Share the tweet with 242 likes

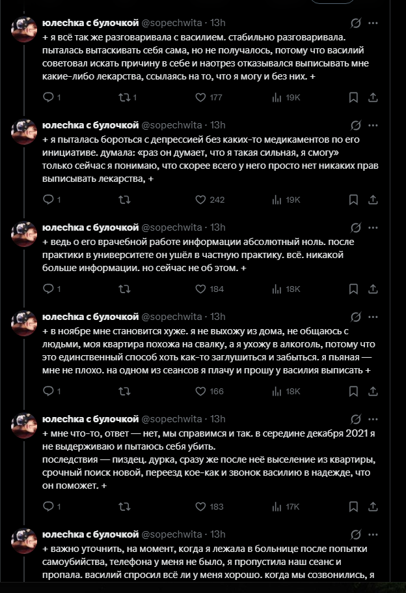(x=373, y=199)
